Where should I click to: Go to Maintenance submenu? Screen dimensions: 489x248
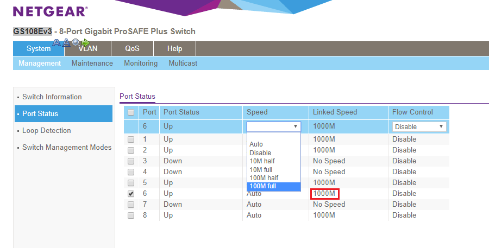coord(92,63)
